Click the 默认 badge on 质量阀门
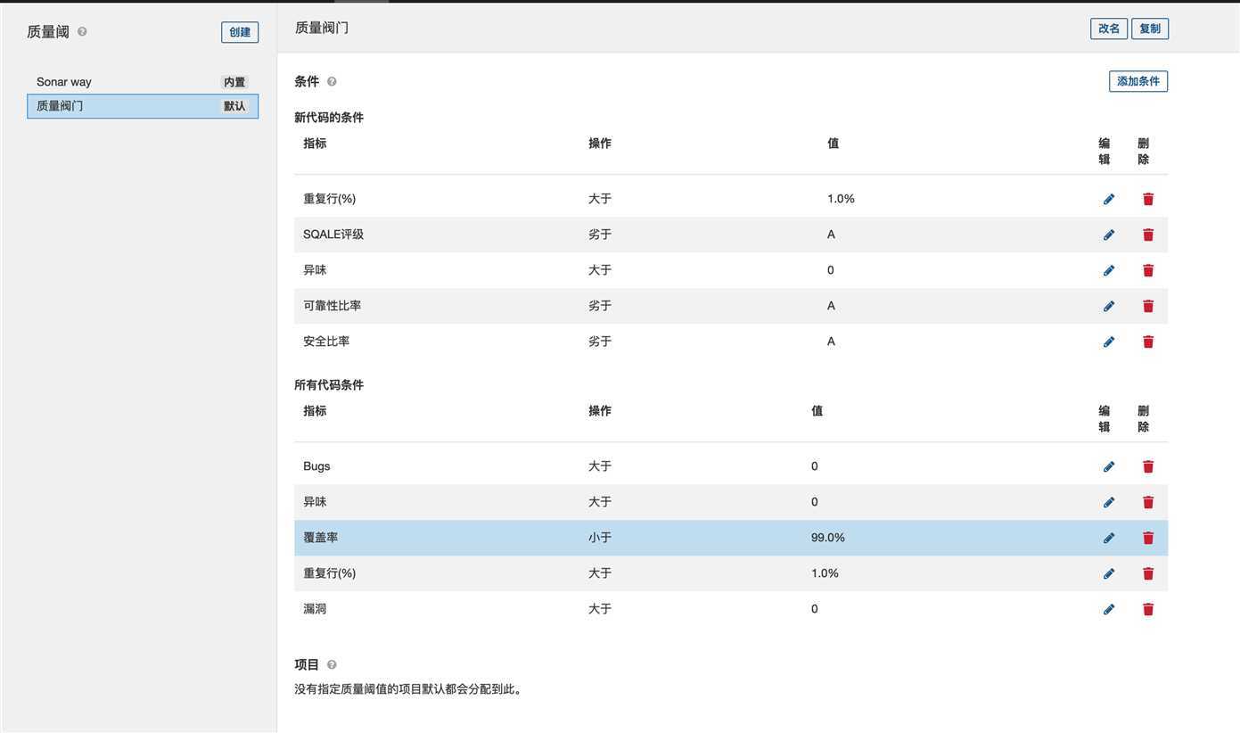 (x=234, y=106)
